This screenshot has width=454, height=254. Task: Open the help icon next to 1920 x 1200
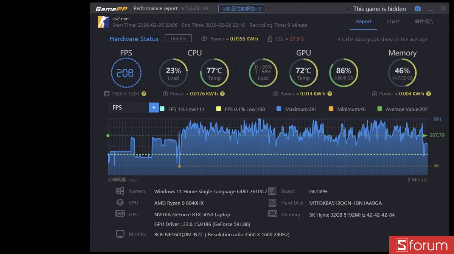[143, 94]
